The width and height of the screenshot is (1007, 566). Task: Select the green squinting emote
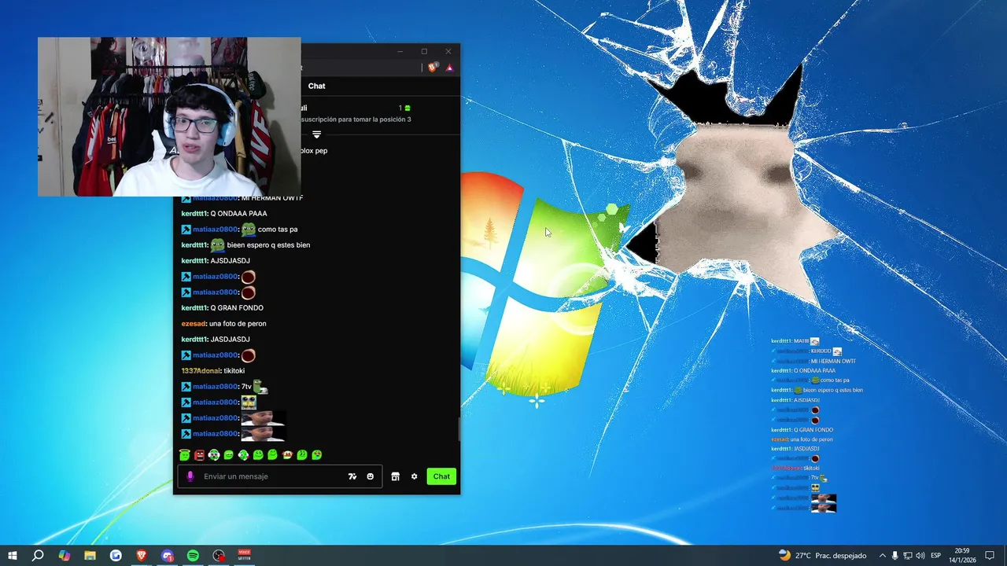point(302,454)
